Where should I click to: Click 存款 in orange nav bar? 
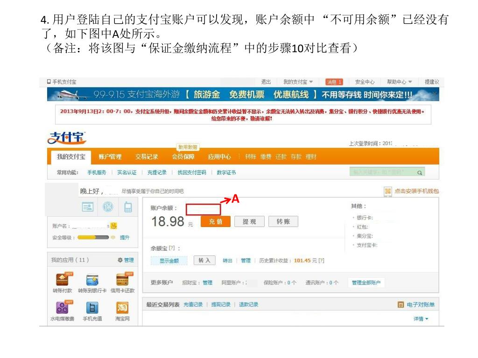pos(296,157)
